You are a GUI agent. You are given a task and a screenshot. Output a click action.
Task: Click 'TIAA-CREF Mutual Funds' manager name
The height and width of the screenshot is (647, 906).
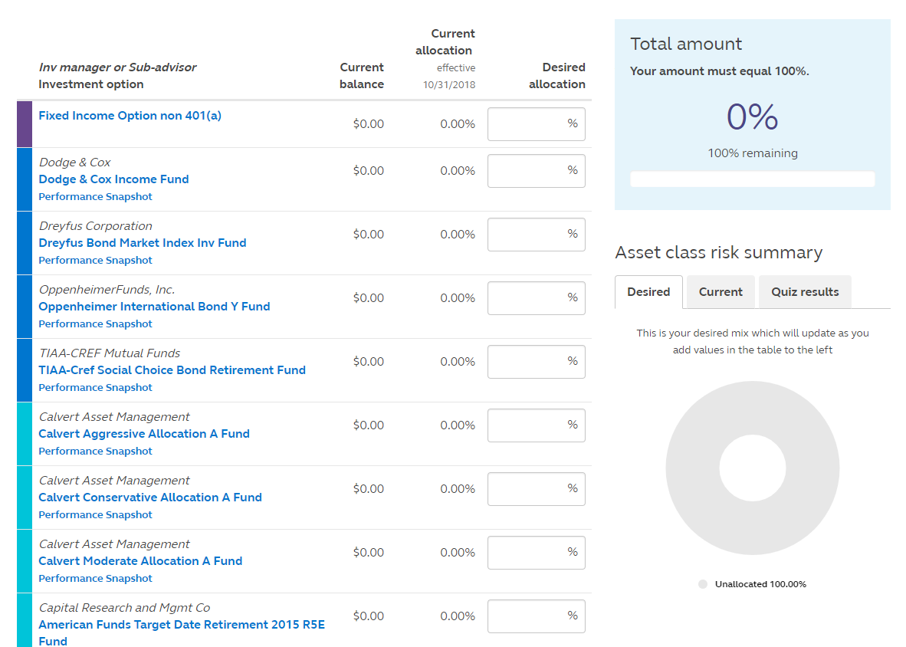(109, 353)
